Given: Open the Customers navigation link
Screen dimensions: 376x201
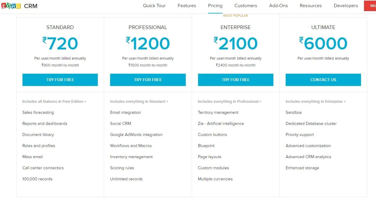Looking at the screenshot, I should click(246, 6).
